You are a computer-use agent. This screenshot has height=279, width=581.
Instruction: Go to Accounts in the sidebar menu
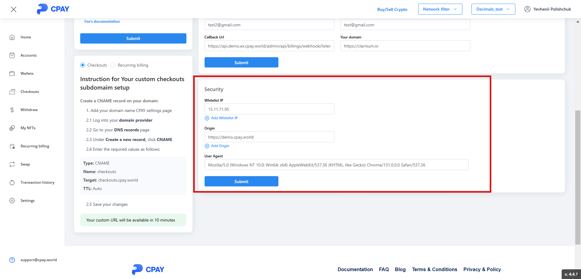pos(28,55)
